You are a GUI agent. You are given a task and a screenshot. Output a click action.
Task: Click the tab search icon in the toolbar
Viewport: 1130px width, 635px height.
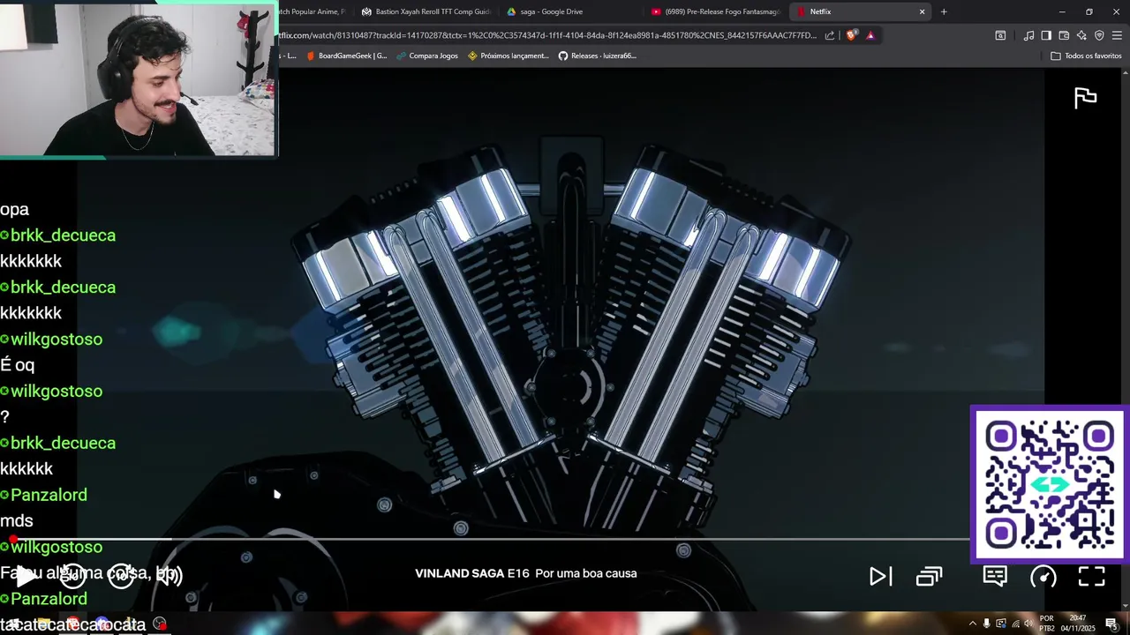[x=1000, y=35]
